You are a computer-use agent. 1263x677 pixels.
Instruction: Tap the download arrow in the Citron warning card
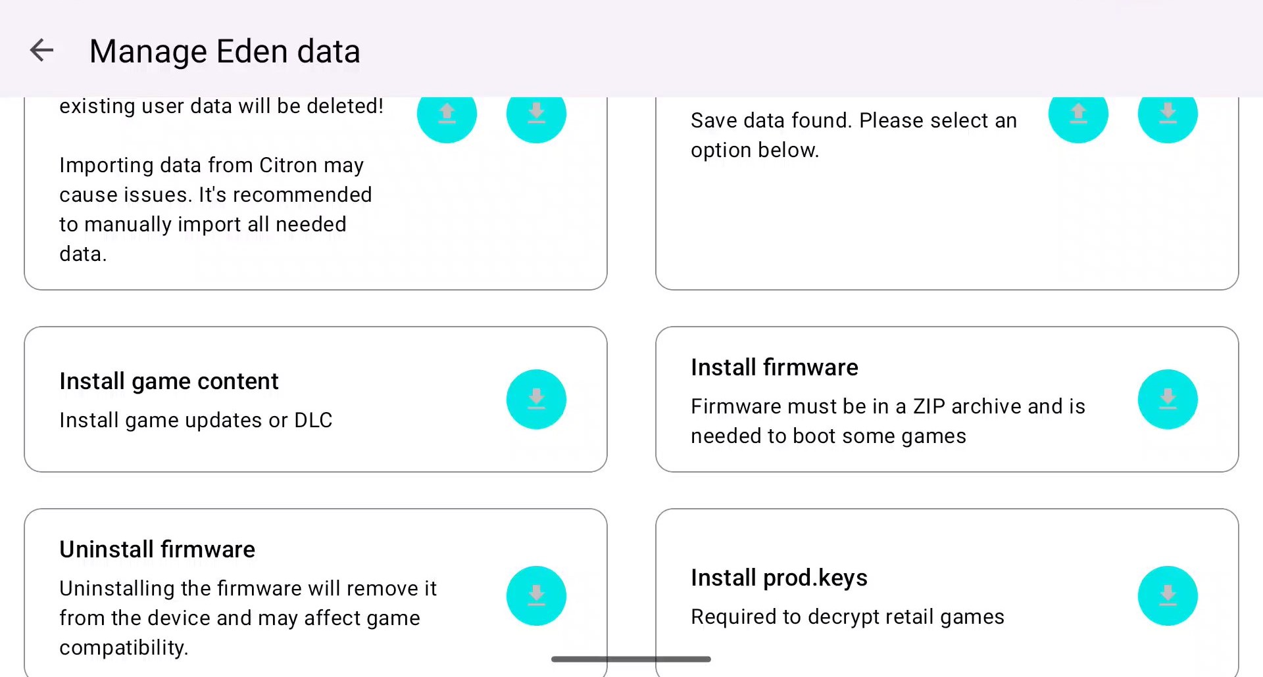536,115
